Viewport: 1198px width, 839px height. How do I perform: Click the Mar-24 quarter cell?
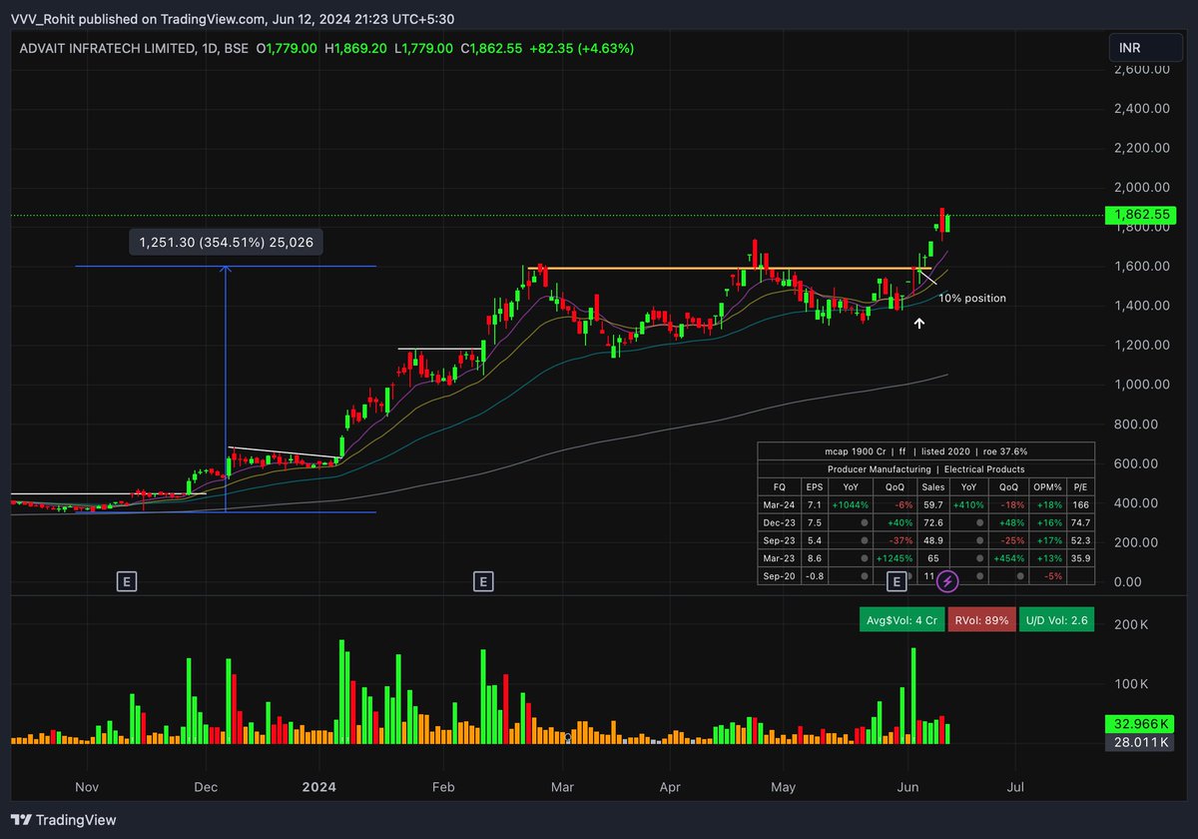point(779,504)
